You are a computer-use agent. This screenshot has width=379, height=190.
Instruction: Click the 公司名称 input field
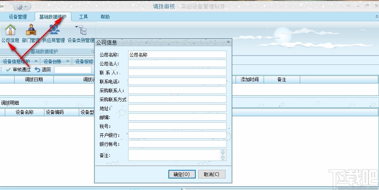click(x=177, y=54)
